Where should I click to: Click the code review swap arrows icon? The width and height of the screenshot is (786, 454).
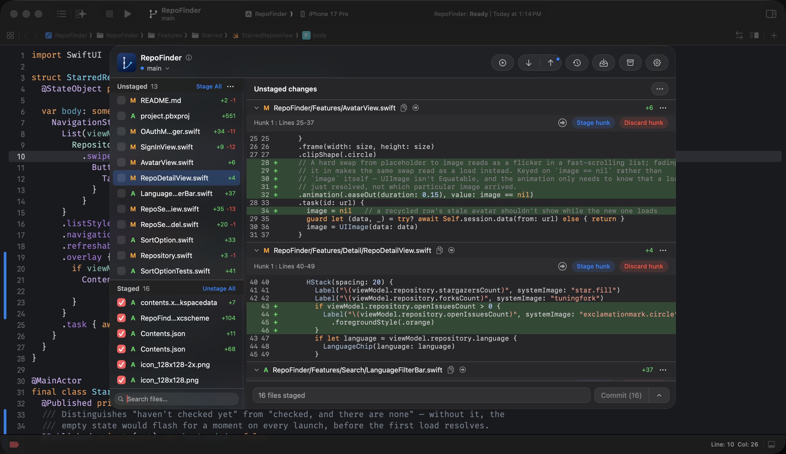[x=739, y=35]
